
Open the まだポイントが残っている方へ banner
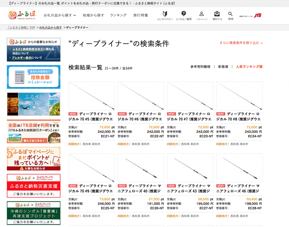[x=34, y=159]
